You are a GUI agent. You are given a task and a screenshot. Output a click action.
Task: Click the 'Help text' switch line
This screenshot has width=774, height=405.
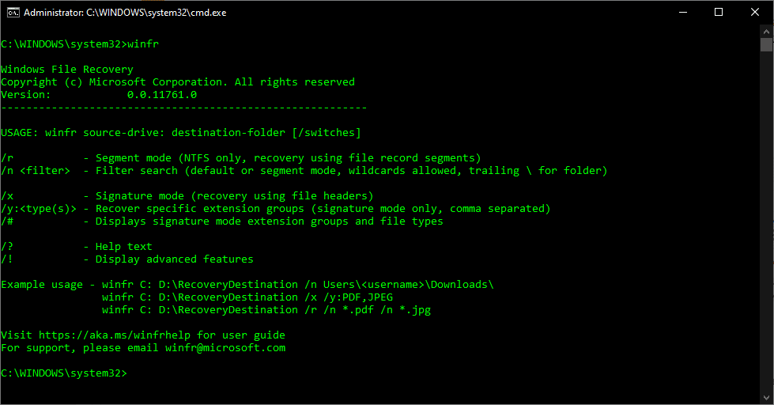(x=123, y=247)
